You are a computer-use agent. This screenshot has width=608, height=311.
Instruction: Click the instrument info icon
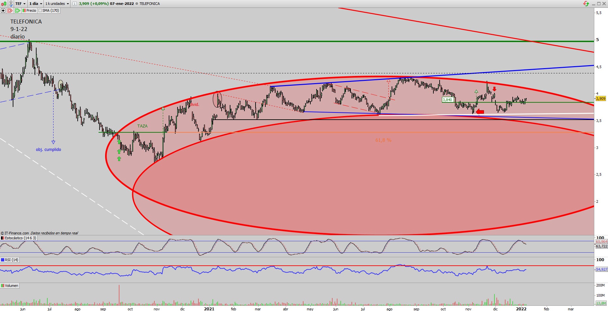click(74, 4)
